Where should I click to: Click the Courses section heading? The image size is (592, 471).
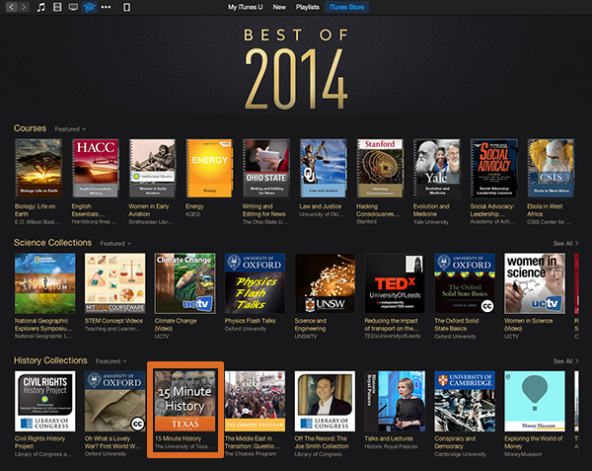pyautogui.click(x=31, y=128)
